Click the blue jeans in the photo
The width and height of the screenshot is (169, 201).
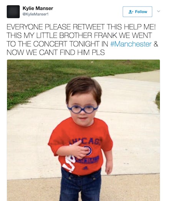pyautogui.click(x=81, y=186)
